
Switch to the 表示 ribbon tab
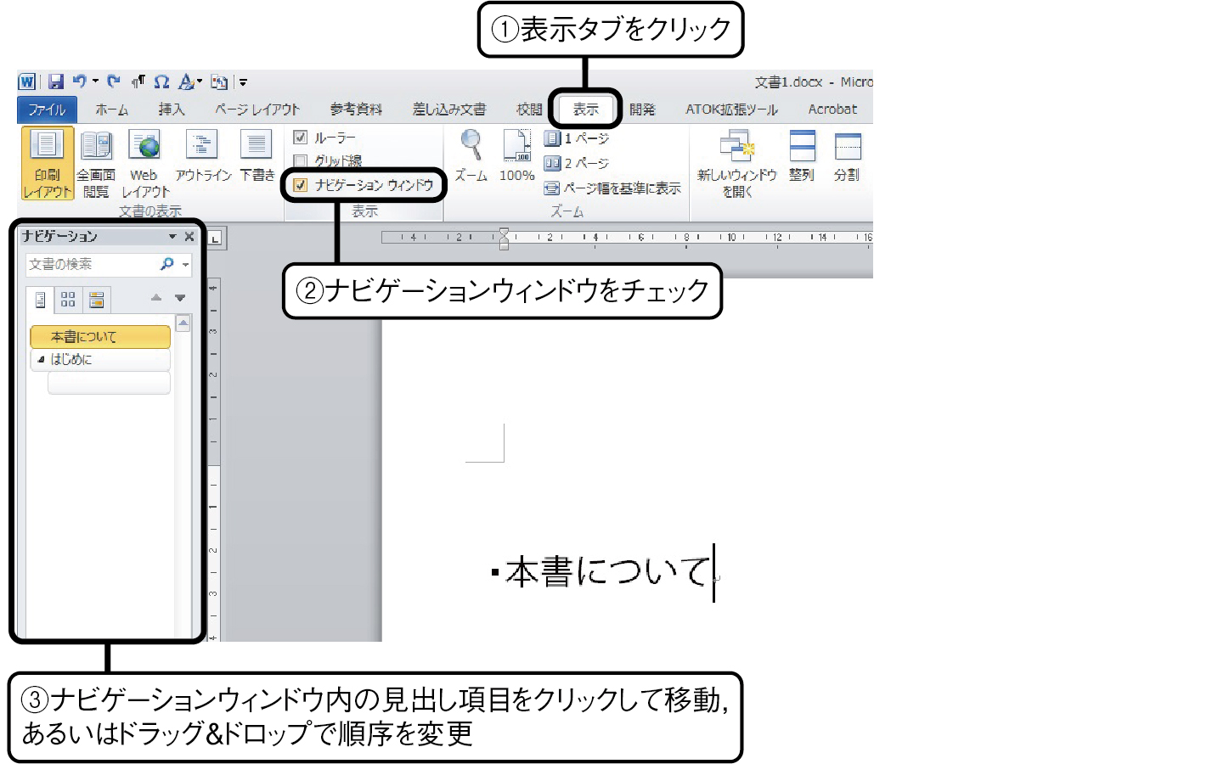click(585, 110)
